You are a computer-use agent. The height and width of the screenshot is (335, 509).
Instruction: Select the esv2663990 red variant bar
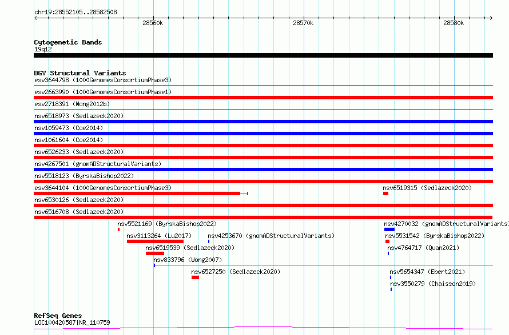click(263, 98)
